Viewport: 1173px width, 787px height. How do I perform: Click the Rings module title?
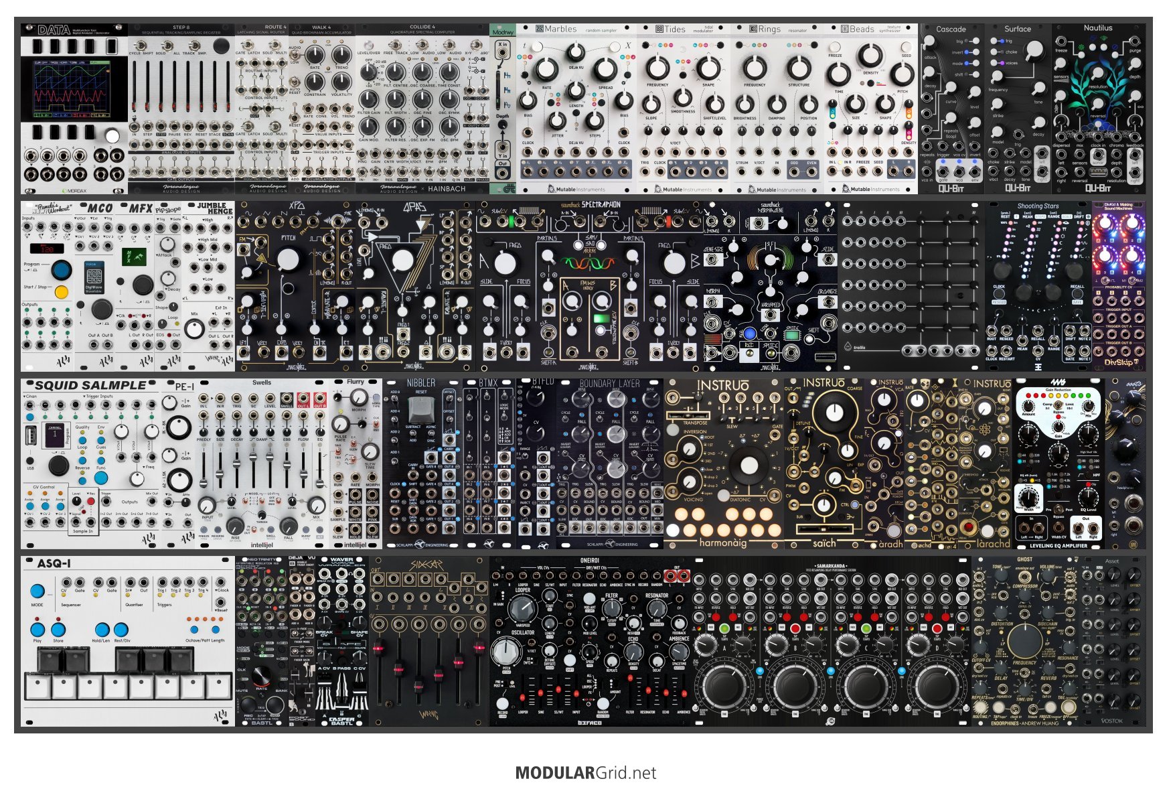click(x=769, y=29)
